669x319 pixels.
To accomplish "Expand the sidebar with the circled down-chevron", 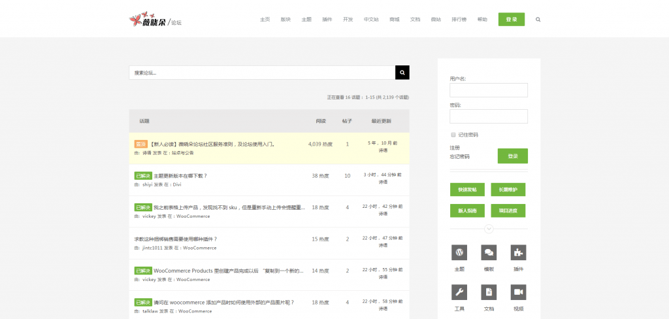I will coord(489,229).
